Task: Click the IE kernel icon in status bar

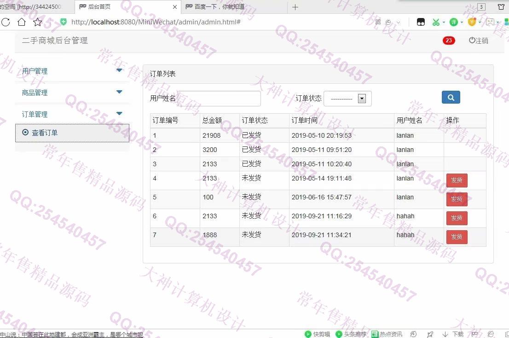Action: (491, 334)
